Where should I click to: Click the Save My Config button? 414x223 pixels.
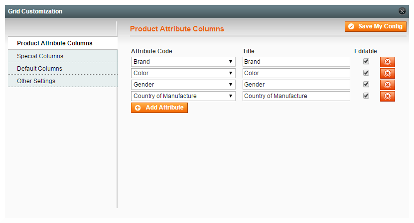[x=375, y=26]
